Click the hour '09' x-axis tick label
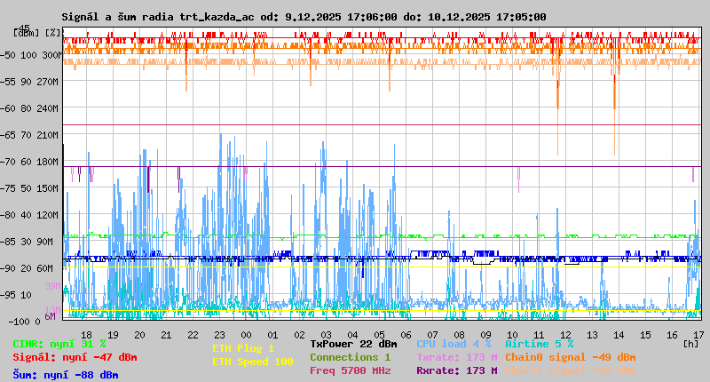Viewport: 710px width, 382px height. coord(485,335)
